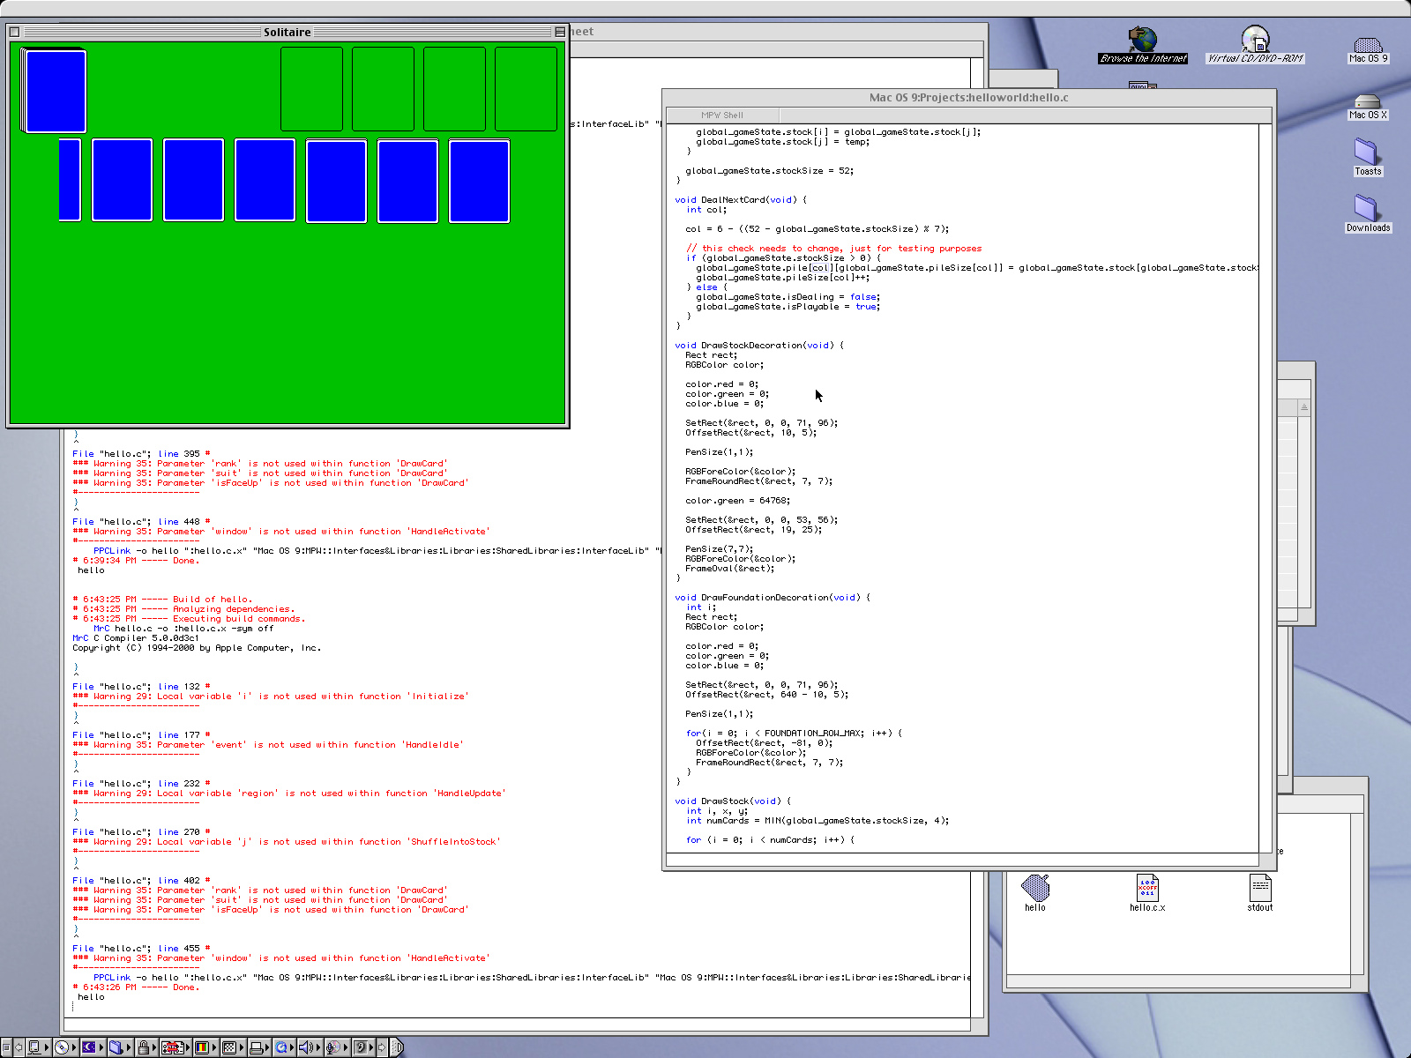Viewport: 1411px width, 1058px height.
Task: Click 'File "hello.c"; line 132' in Worksheet
Action: (x=137, y=687)
